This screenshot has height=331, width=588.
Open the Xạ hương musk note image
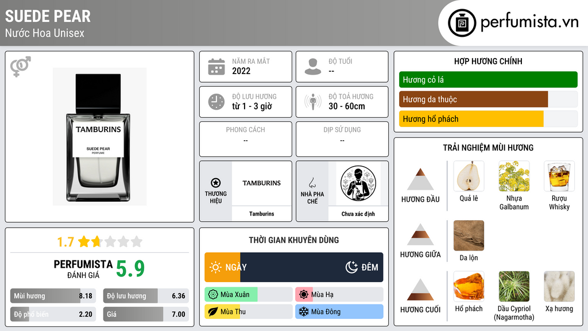(x=559, y=286)
